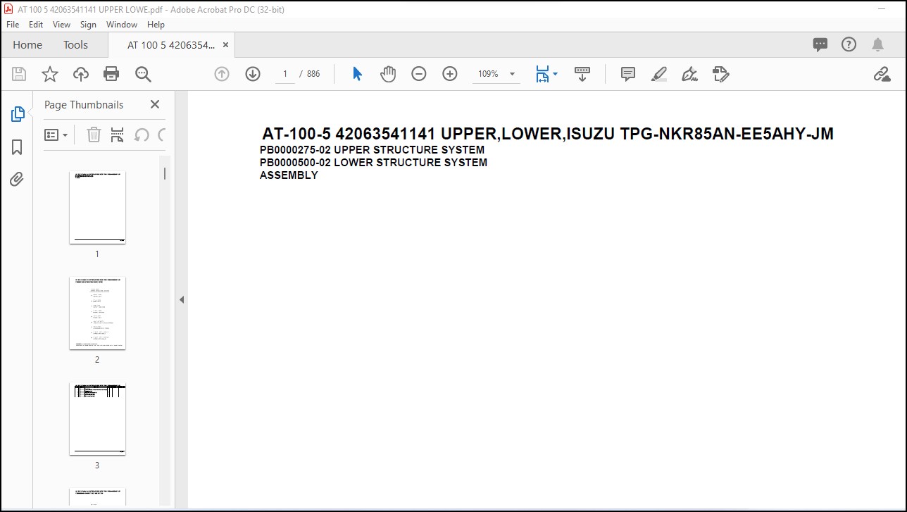Open the notifications bell
Viewport: 907px width, 512px height.
877,45
